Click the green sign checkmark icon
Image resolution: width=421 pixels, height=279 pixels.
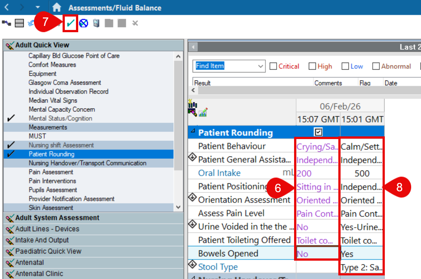point(71,23)
